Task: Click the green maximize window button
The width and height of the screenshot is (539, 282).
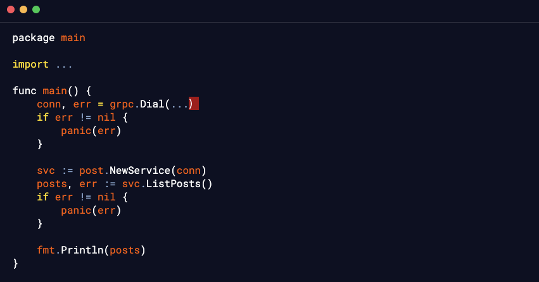Action: point(36,9)
